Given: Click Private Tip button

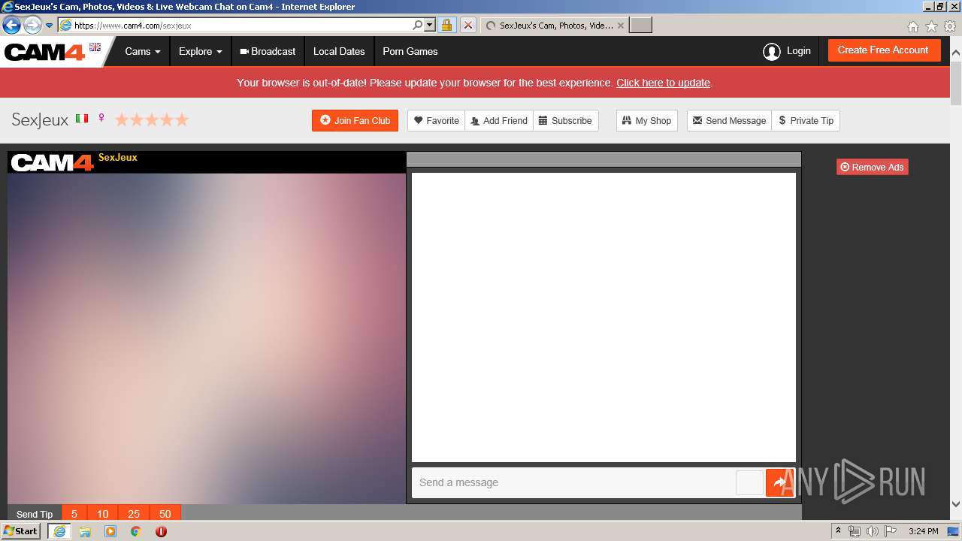Looking at the screenshot, I should click(806, 120).
